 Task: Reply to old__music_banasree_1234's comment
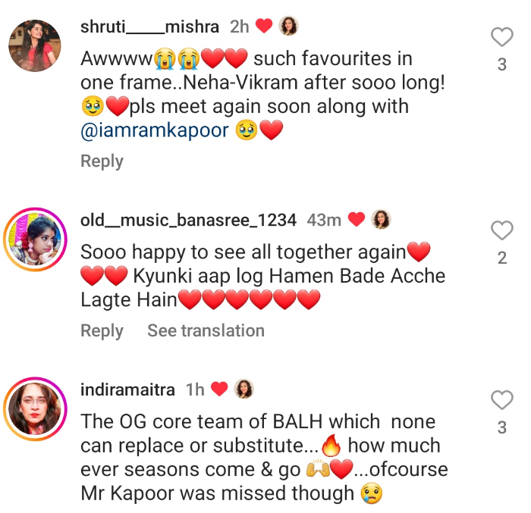tap(102, 330)
